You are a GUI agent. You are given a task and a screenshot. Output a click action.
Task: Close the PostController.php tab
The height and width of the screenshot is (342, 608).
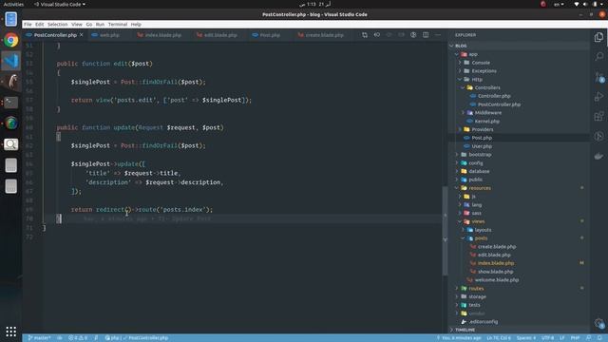pyautogui.click(x=82, y=35)
